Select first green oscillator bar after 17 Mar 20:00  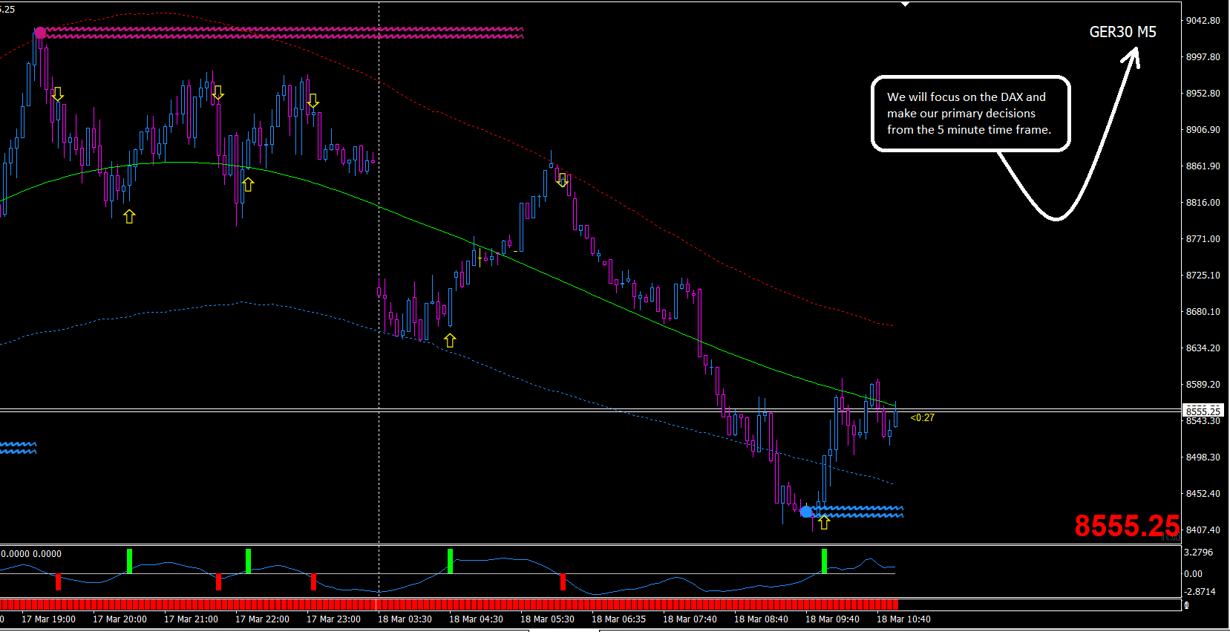coord(129,561)
